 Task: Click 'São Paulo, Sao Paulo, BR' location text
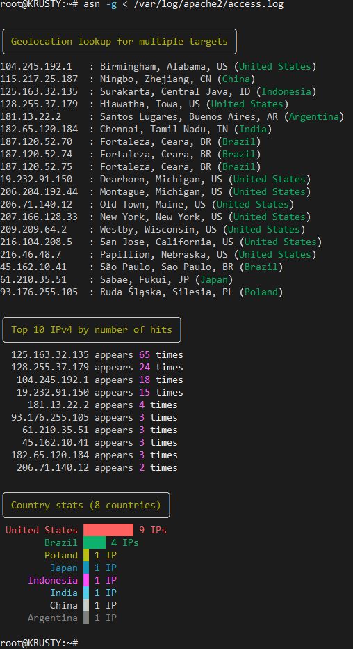pyautogui.click(x=167, y=267)
